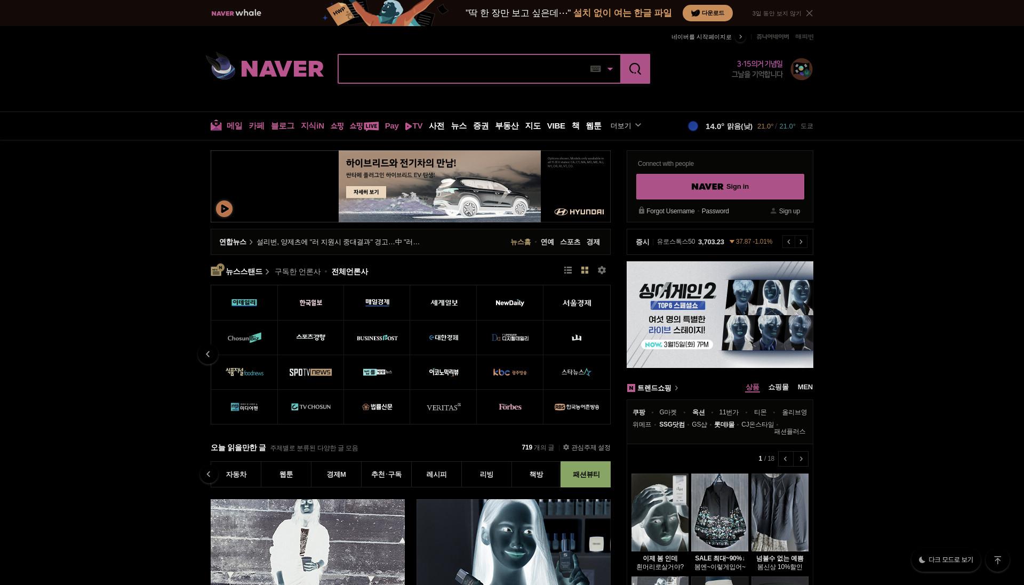The image size is (1024, 585).
Task: Open newsstand settings gear
Action: (602, 270)
